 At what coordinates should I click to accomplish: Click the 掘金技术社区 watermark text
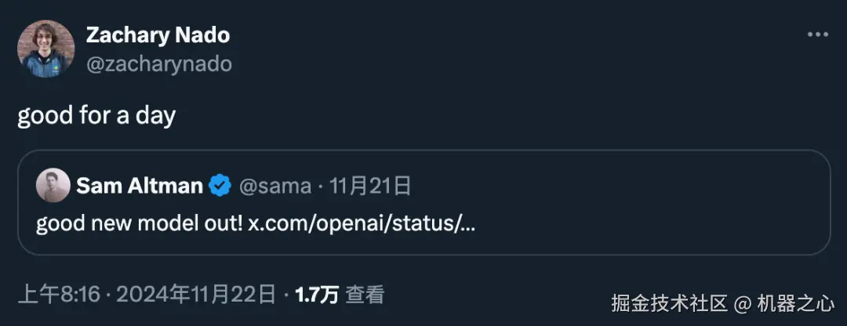click(669, 303)
